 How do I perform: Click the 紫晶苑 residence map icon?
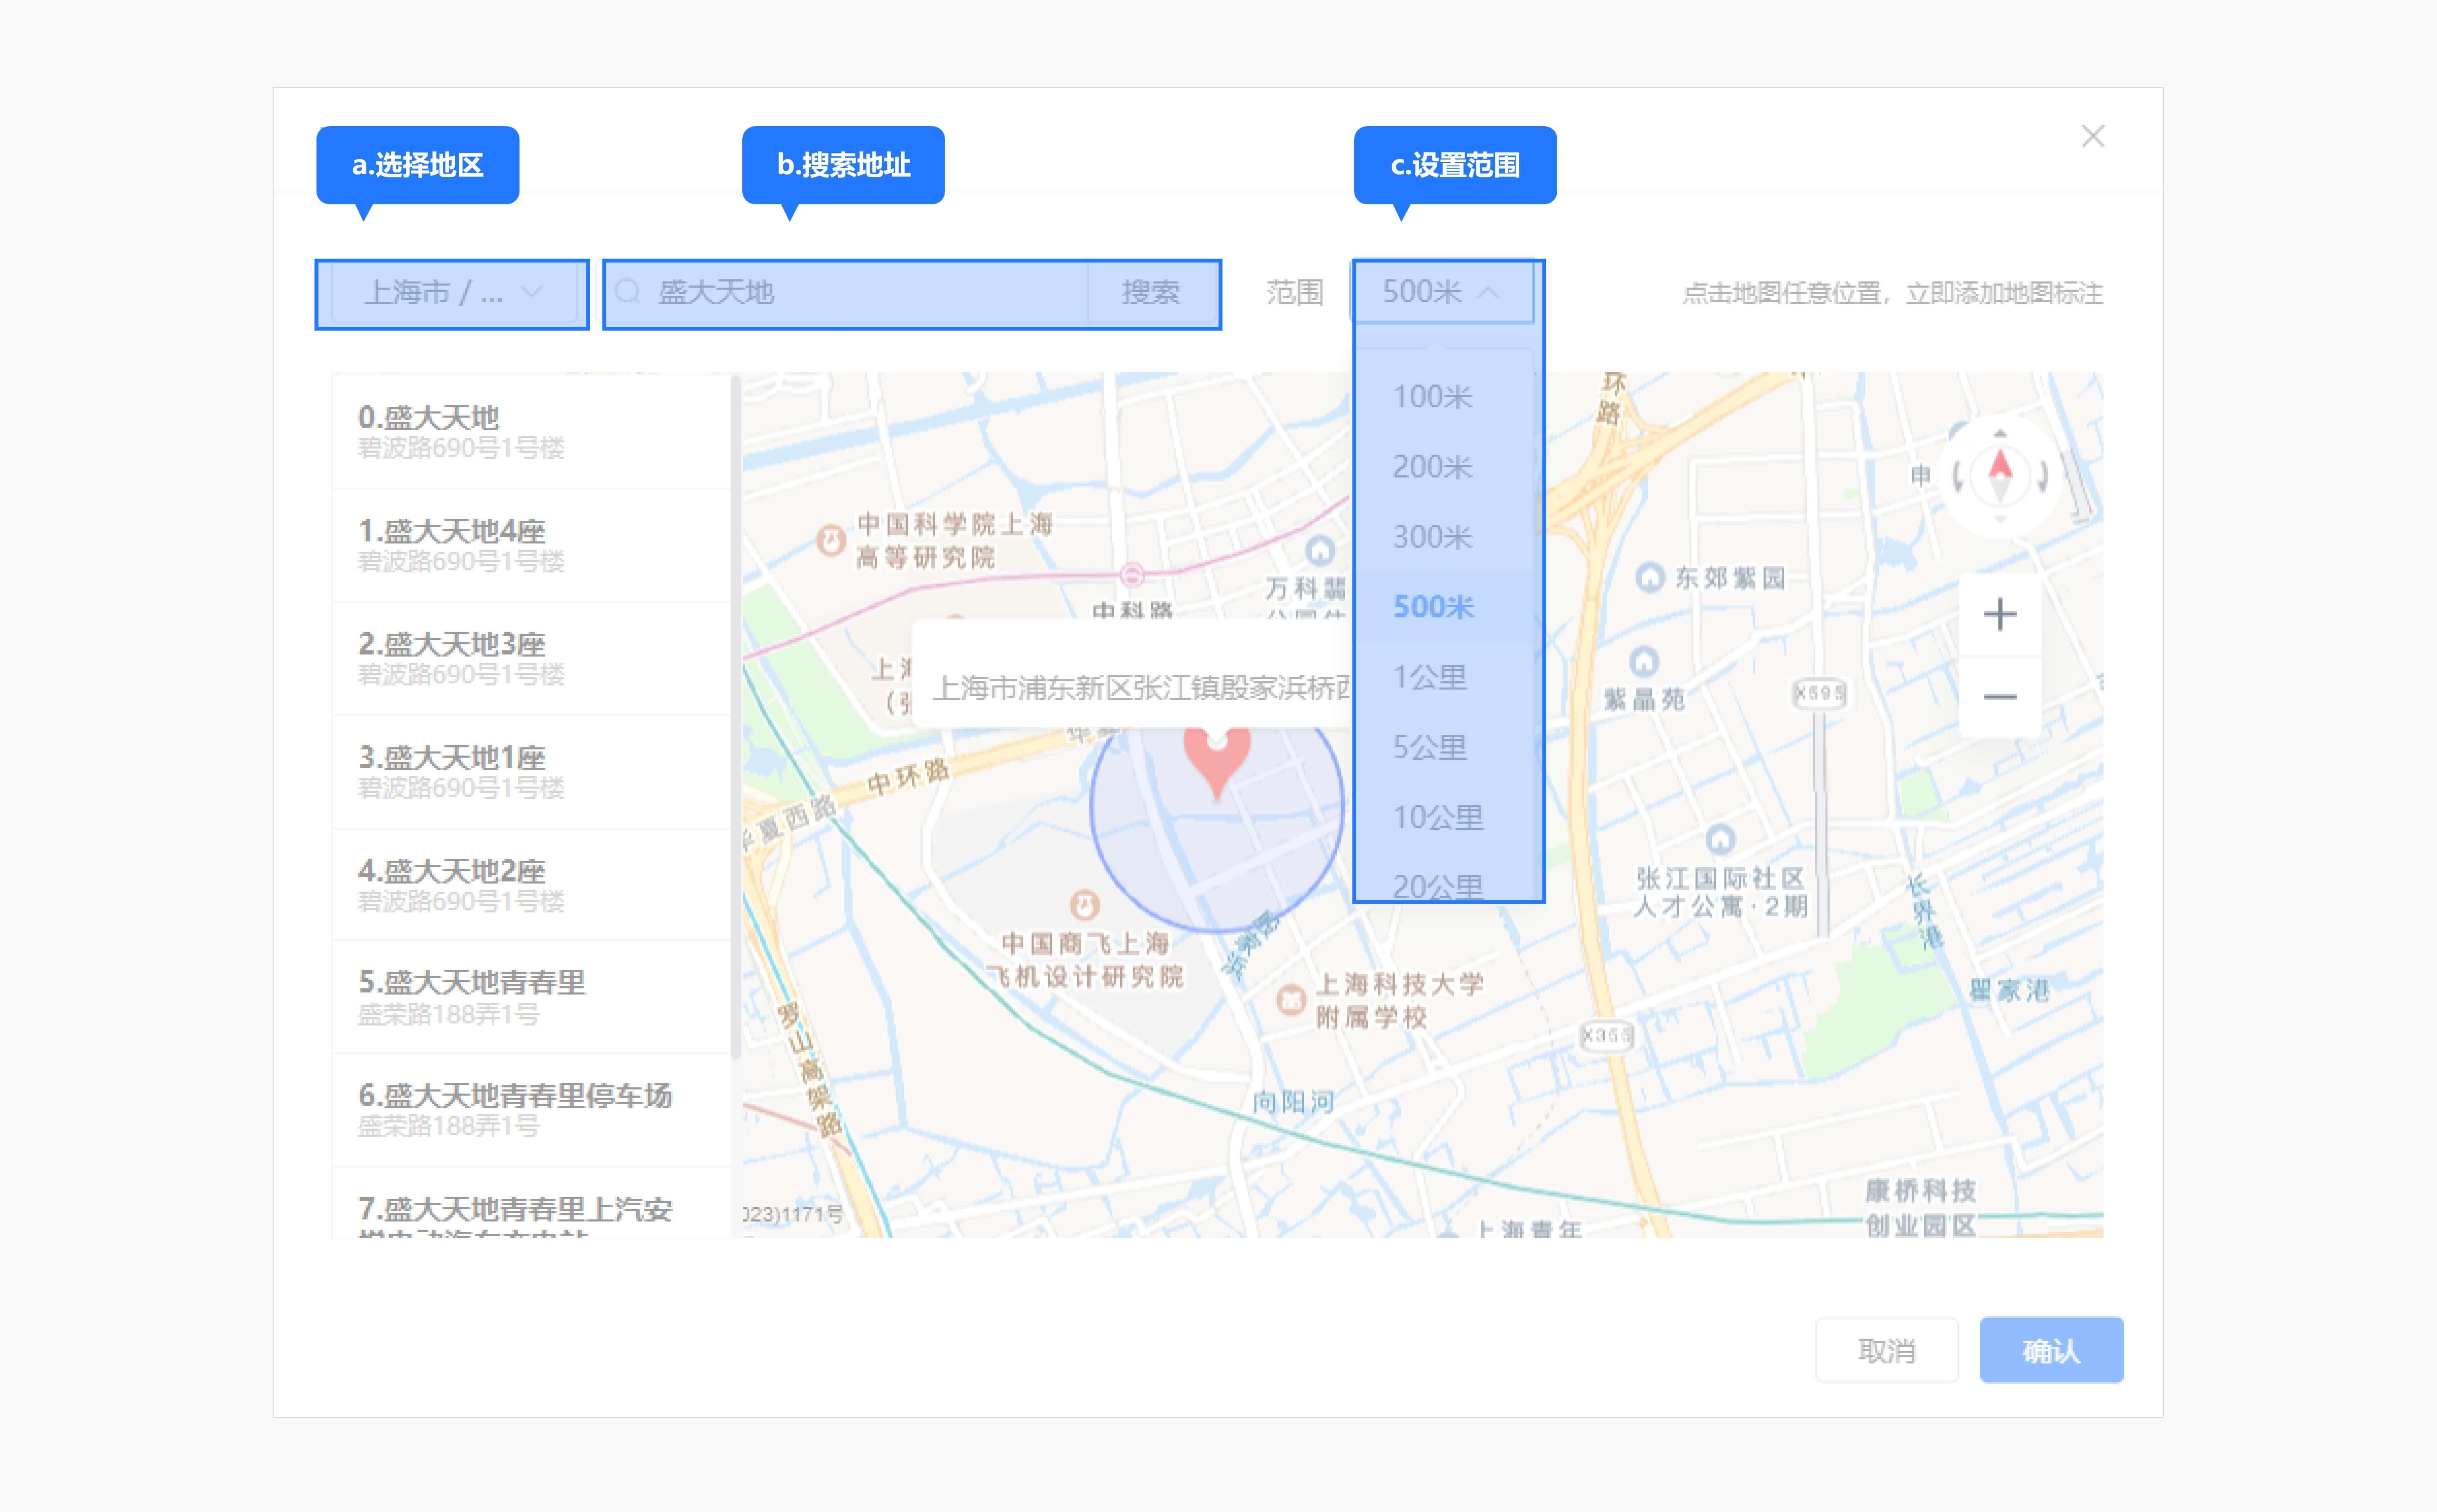pyautogui.click(x=1644, y=661)
